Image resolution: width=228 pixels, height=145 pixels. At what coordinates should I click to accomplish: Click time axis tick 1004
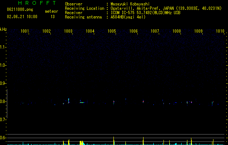[x=90, y=31]
